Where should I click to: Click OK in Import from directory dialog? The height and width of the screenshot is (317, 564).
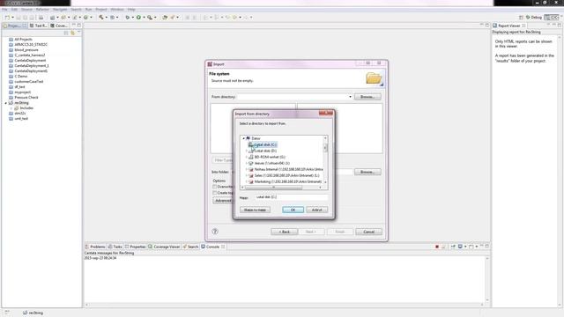coord(293,210)
